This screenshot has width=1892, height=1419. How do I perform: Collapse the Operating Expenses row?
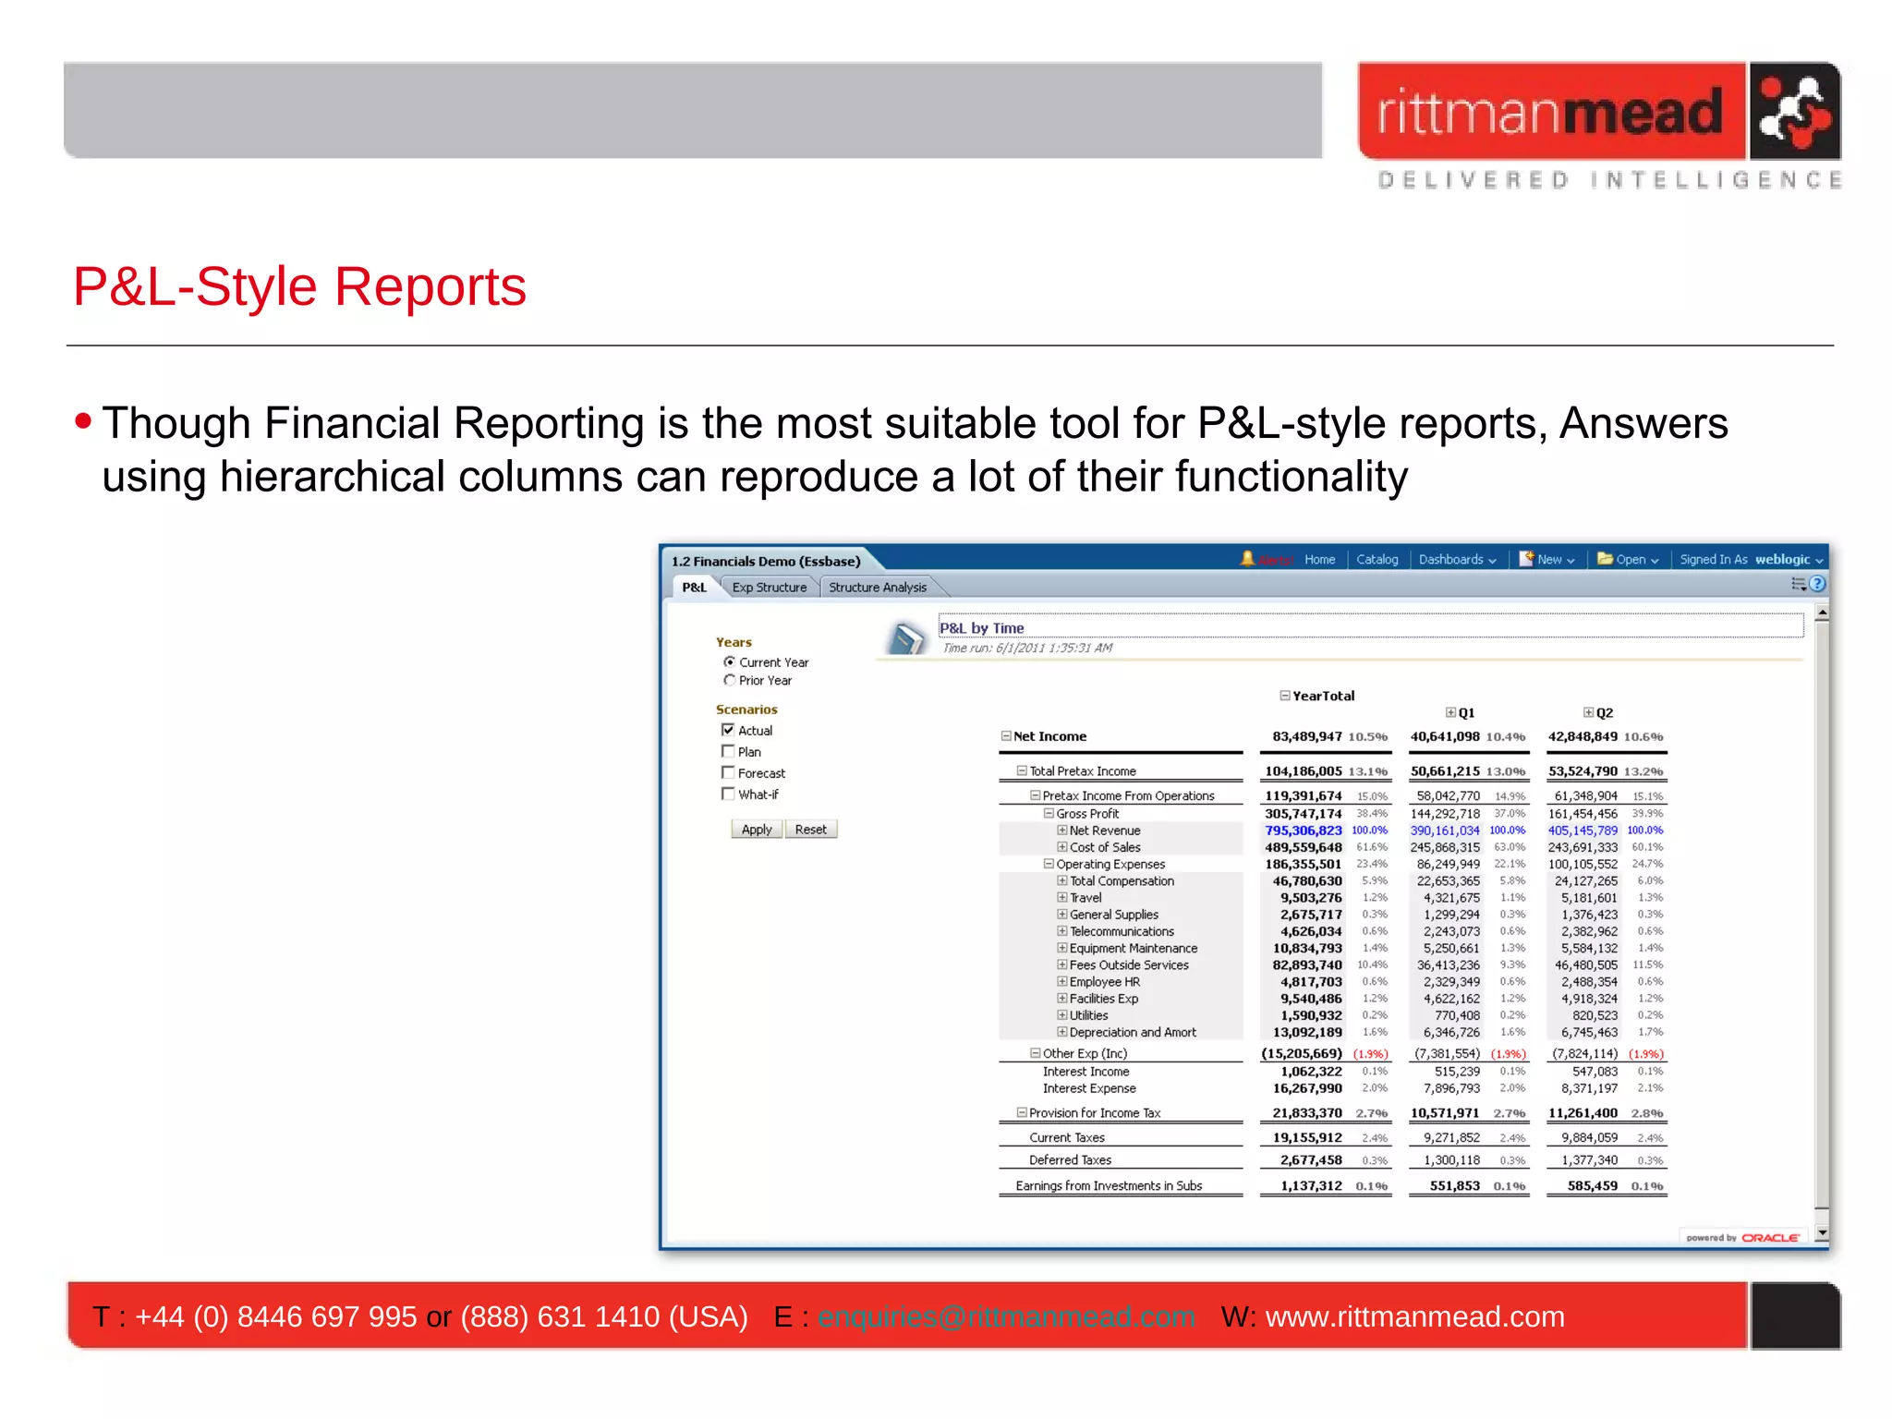[1049, 865]
